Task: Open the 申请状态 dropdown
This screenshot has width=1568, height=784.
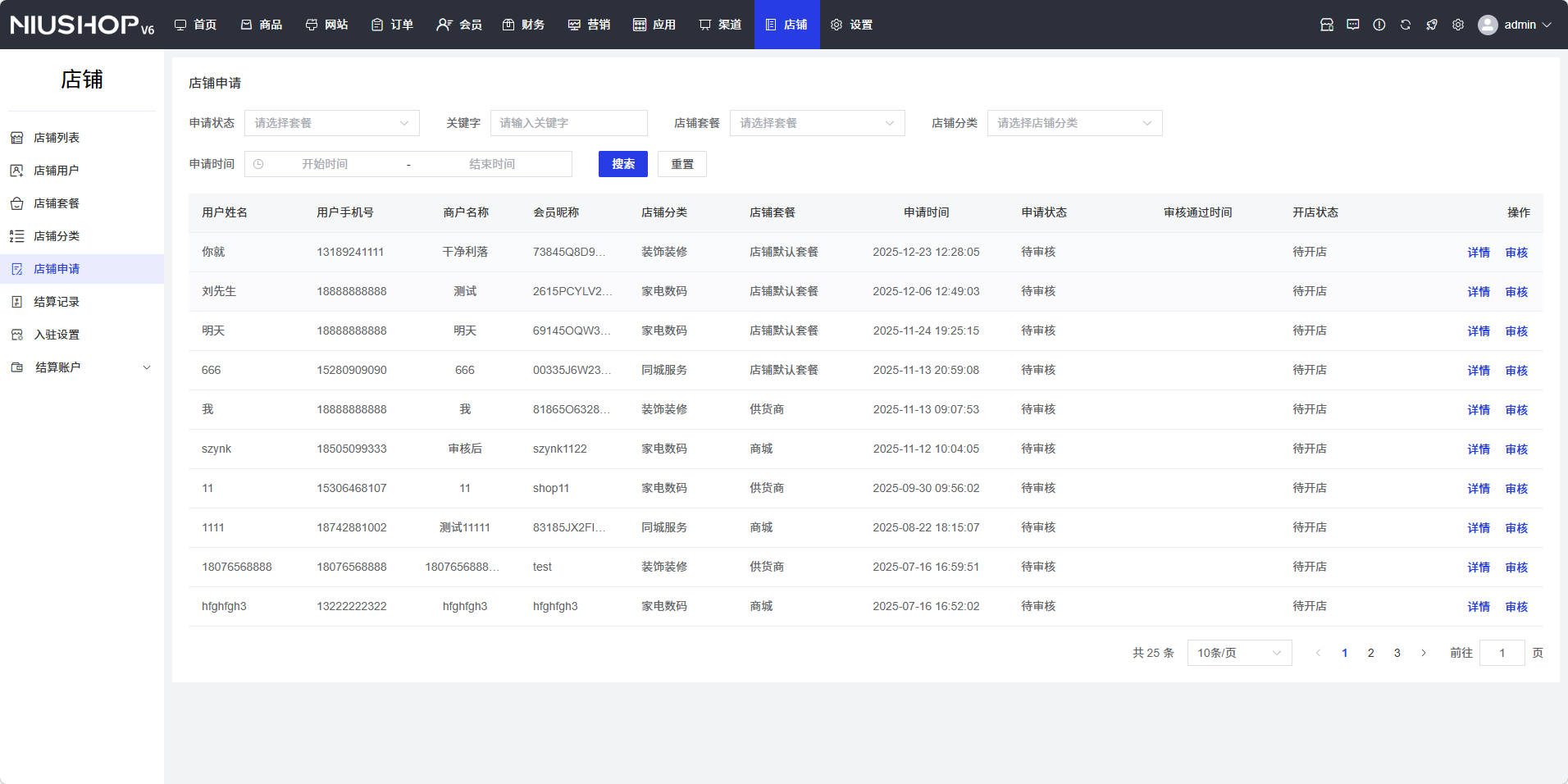Action: point(331,123)
